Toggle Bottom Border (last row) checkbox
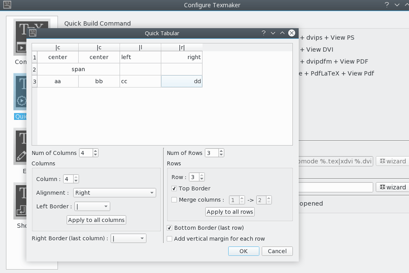The image size is (409, 273). pos(170,228)
